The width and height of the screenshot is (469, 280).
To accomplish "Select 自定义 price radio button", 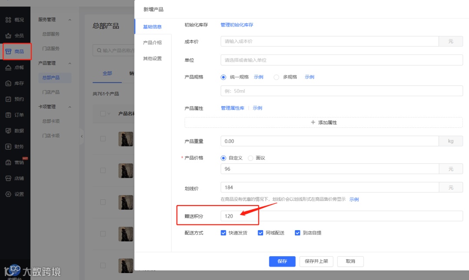I will 223,158.
